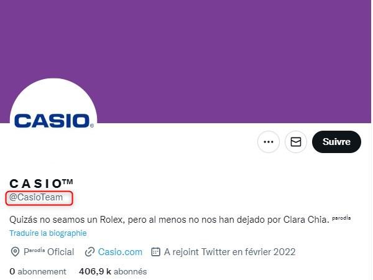Image resolution: width=373 pixels, height=280 pixels.
Task: Click the @CasioTeam handle
Action: 36,197
